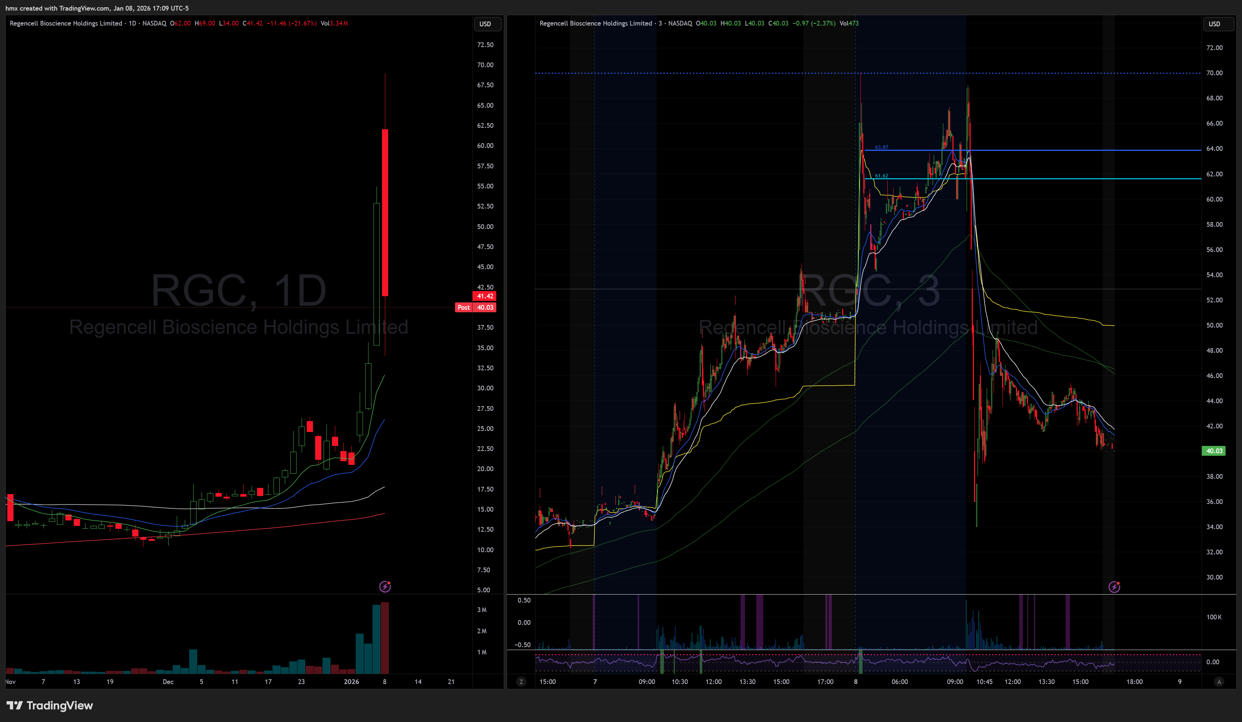This screenshot has width=1242, height=722.
Task: Click 10:45 on 3-minute time axis
Action: pos(984,681)
